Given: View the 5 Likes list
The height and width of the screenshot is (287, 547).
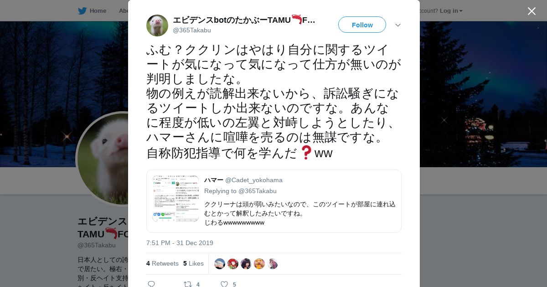Looking at the screenshot, I should (x=193, y=263).
